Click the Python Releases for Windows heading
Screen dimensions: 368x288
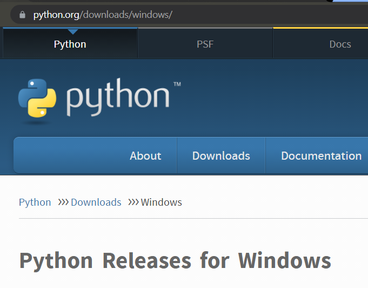175,260
